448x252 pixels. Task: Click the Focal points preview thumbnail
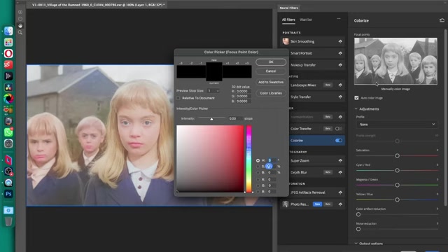(395, 61)
